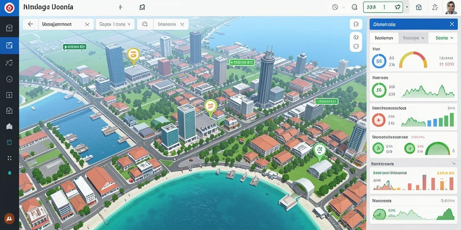Viewport: 461px width, 230px height.
Task: Click the red circular app logo
Action: coord(9,8)
